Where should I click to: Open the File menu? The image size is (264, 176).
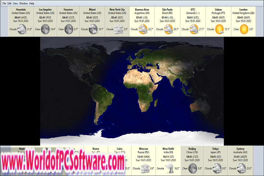pyautogui.click(x=4, y=3)
